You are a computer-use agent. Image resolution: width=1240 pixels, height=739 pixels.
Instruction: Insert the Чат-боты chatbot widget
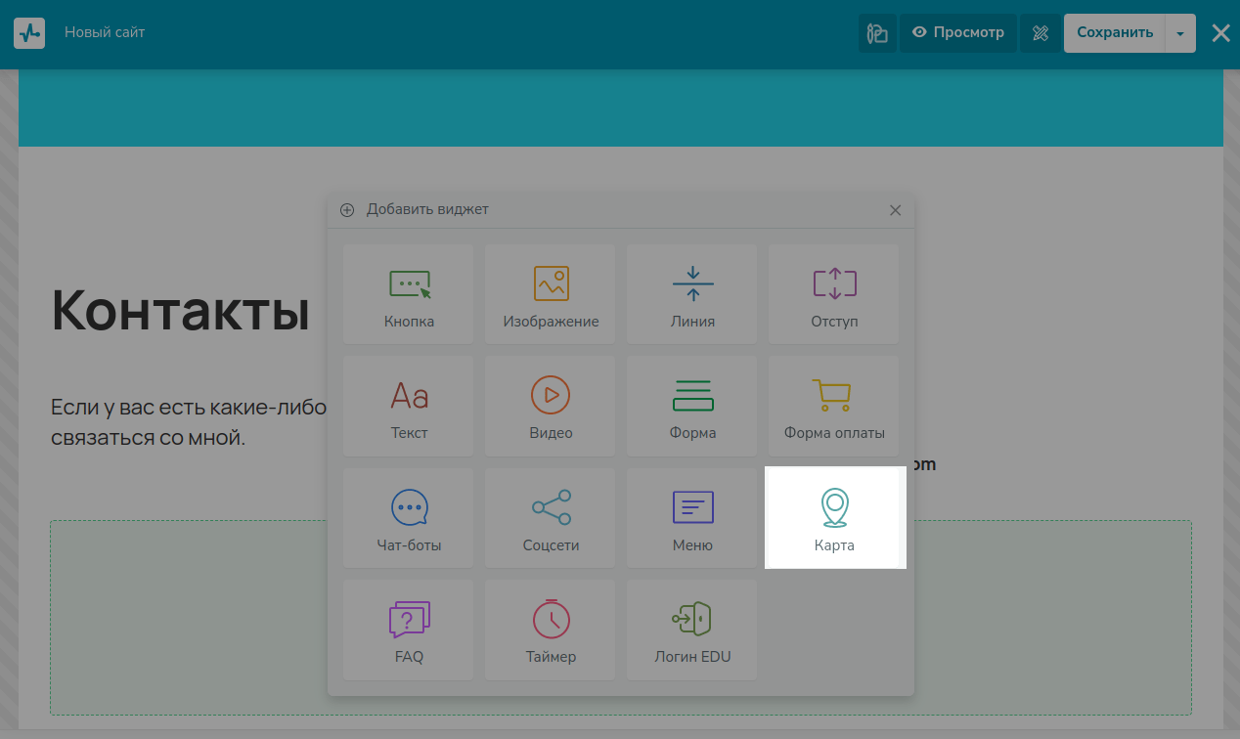click(409, 518)
